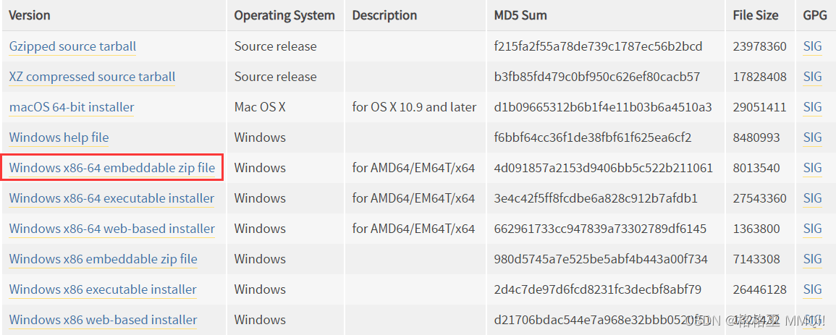Click SIG link for XZ compressed tarball
The image size is (836, 335).
pos(812,77)
